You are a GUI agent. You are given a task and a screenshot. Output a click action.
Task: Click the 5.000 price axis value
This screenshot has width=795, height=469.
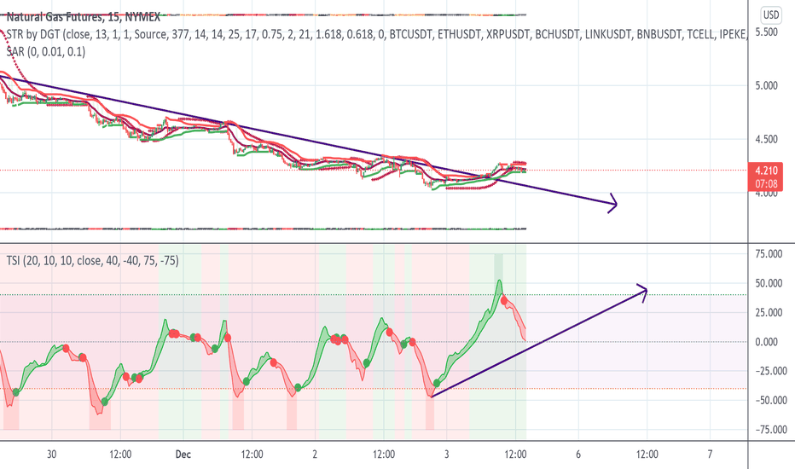[x=766, y=85]
